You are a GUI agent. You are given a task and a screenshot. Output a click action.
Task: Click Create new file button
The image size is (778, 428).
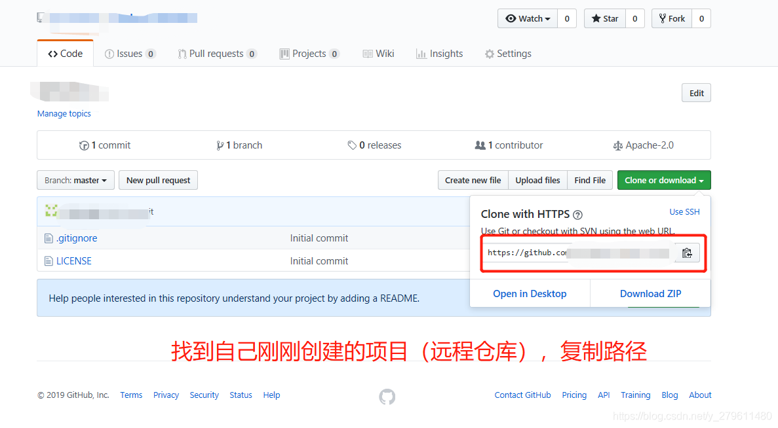coord(473,181)
